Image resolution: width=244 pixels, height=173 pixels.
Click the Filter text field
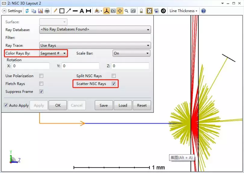pos(95,38)
